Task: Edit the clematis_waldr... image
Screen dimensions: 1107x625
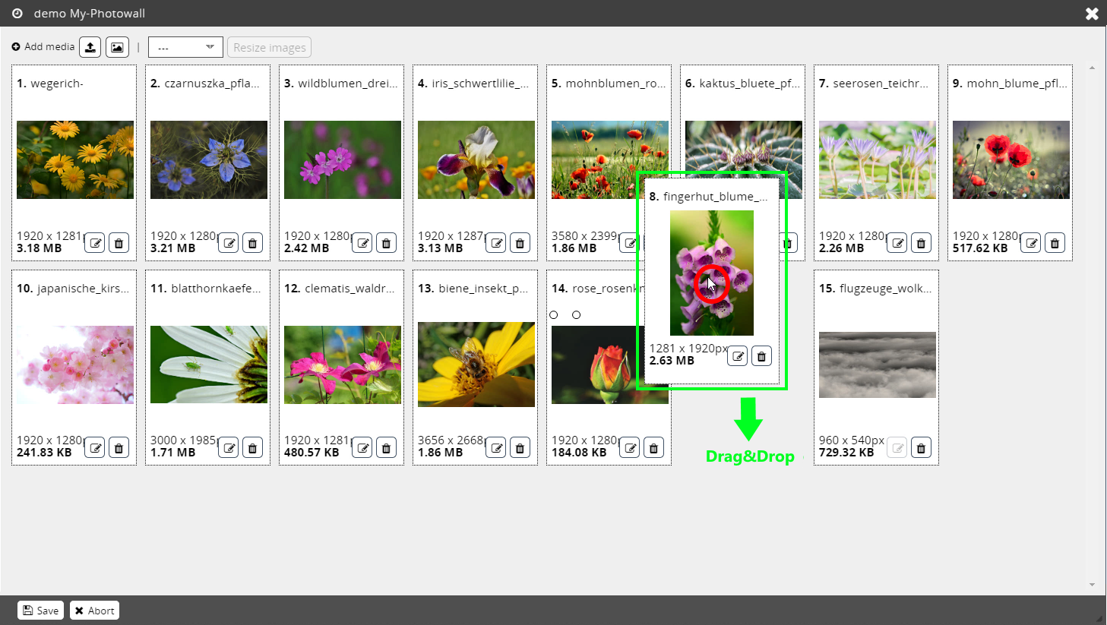Action: pos(362,448)
